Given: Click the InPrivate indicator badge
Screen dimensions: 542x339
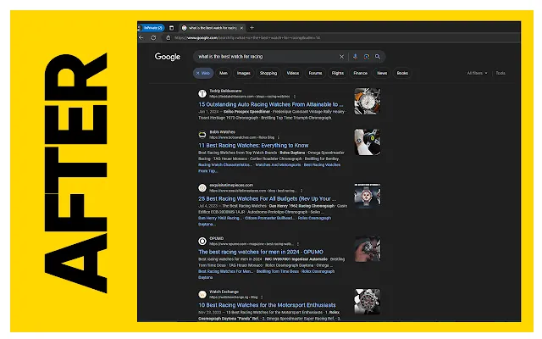Looking at the screenshot, I should tap(152, 28).
